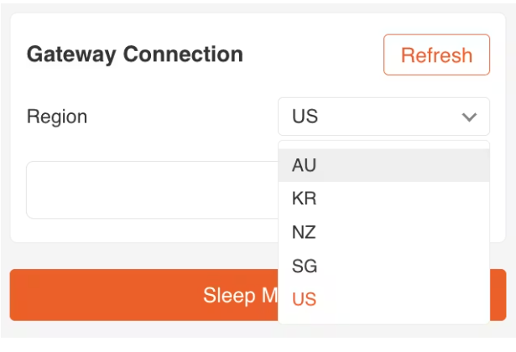Click the chevron arrow in Region dropdown
The height and width of the screenshot is (352, 516).
(469, 117)
